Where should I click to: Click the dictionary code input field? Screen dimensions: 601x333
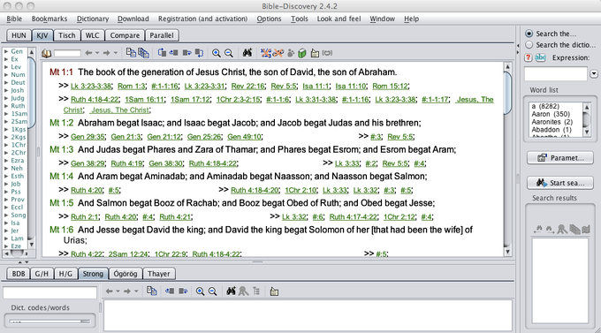tap(49, 292)
